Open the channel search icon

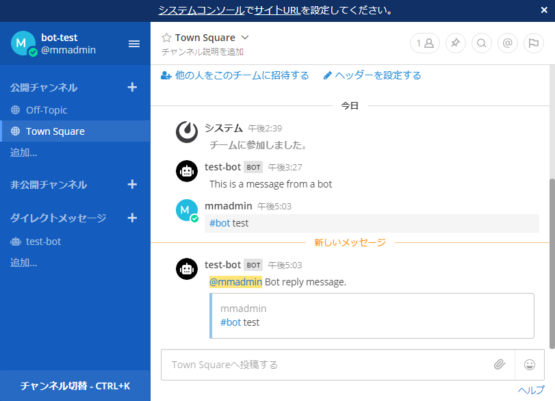pos(481,42)
